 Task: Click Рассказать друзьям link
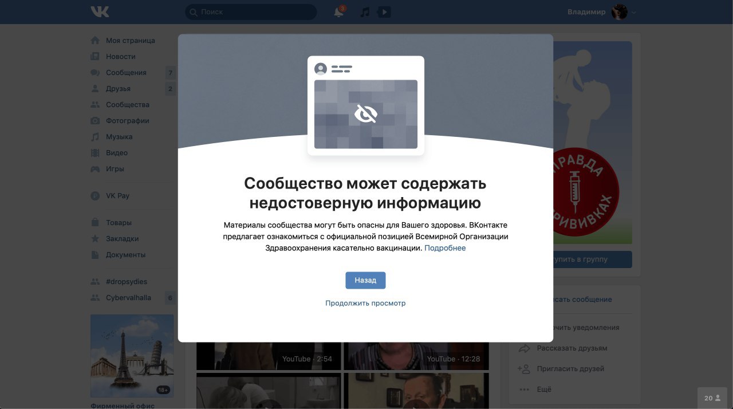click(x=572, y=348)
